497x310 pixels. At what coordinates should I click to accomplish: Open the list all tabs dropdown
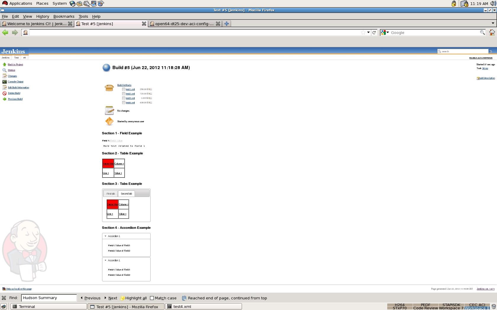tap(493, 23)
